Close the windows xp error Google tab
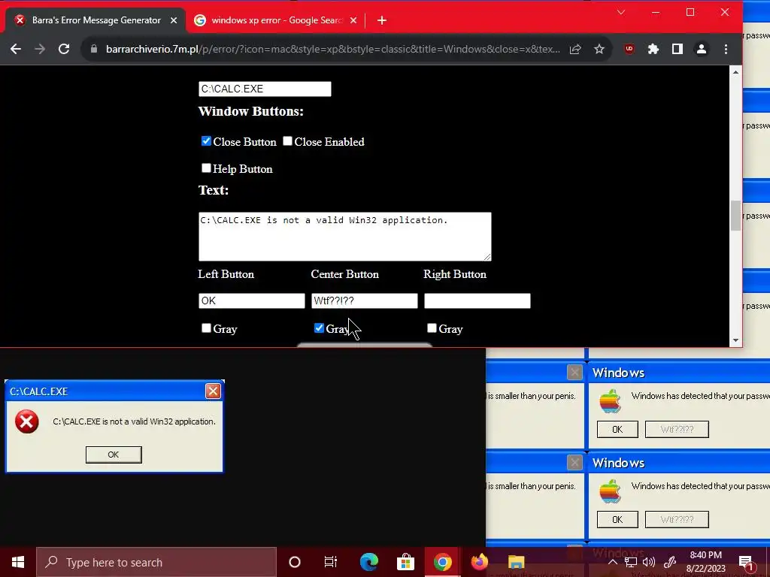The height and width of the screenshot is (577, 770). point(353,20)
